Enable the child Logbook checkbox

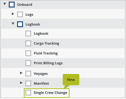pyautogui.click(x=28, y=34)
